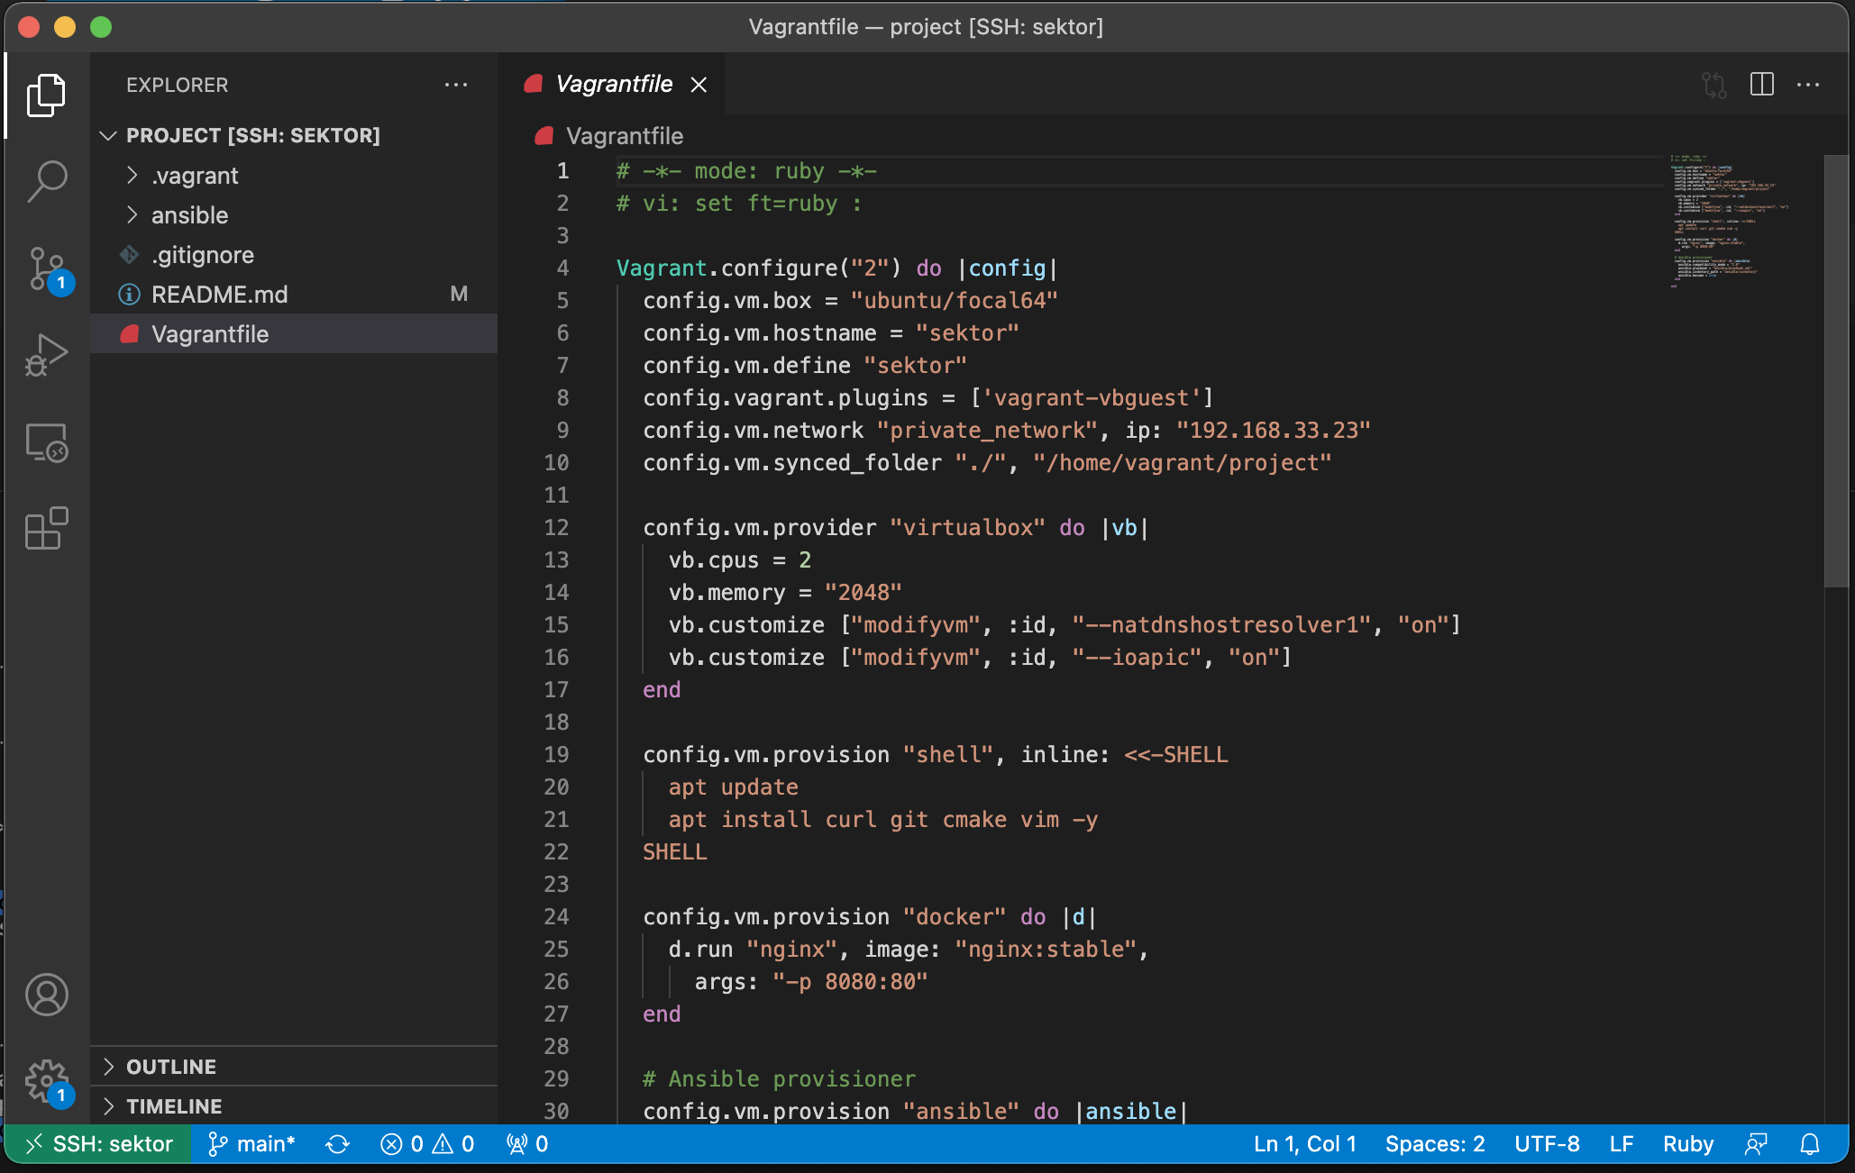Open README.md file
The width and height of the screenshot is (1855, 1173).
(294, 295)
